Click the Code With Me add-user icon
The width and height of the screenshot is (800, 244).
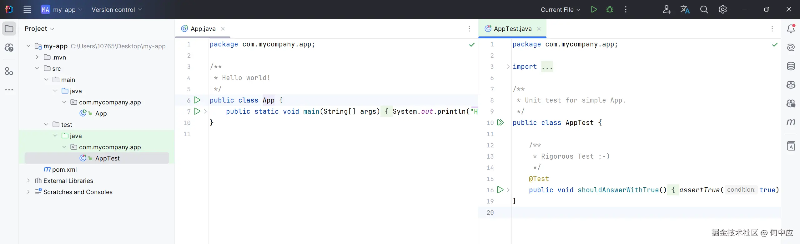(667, 10)
